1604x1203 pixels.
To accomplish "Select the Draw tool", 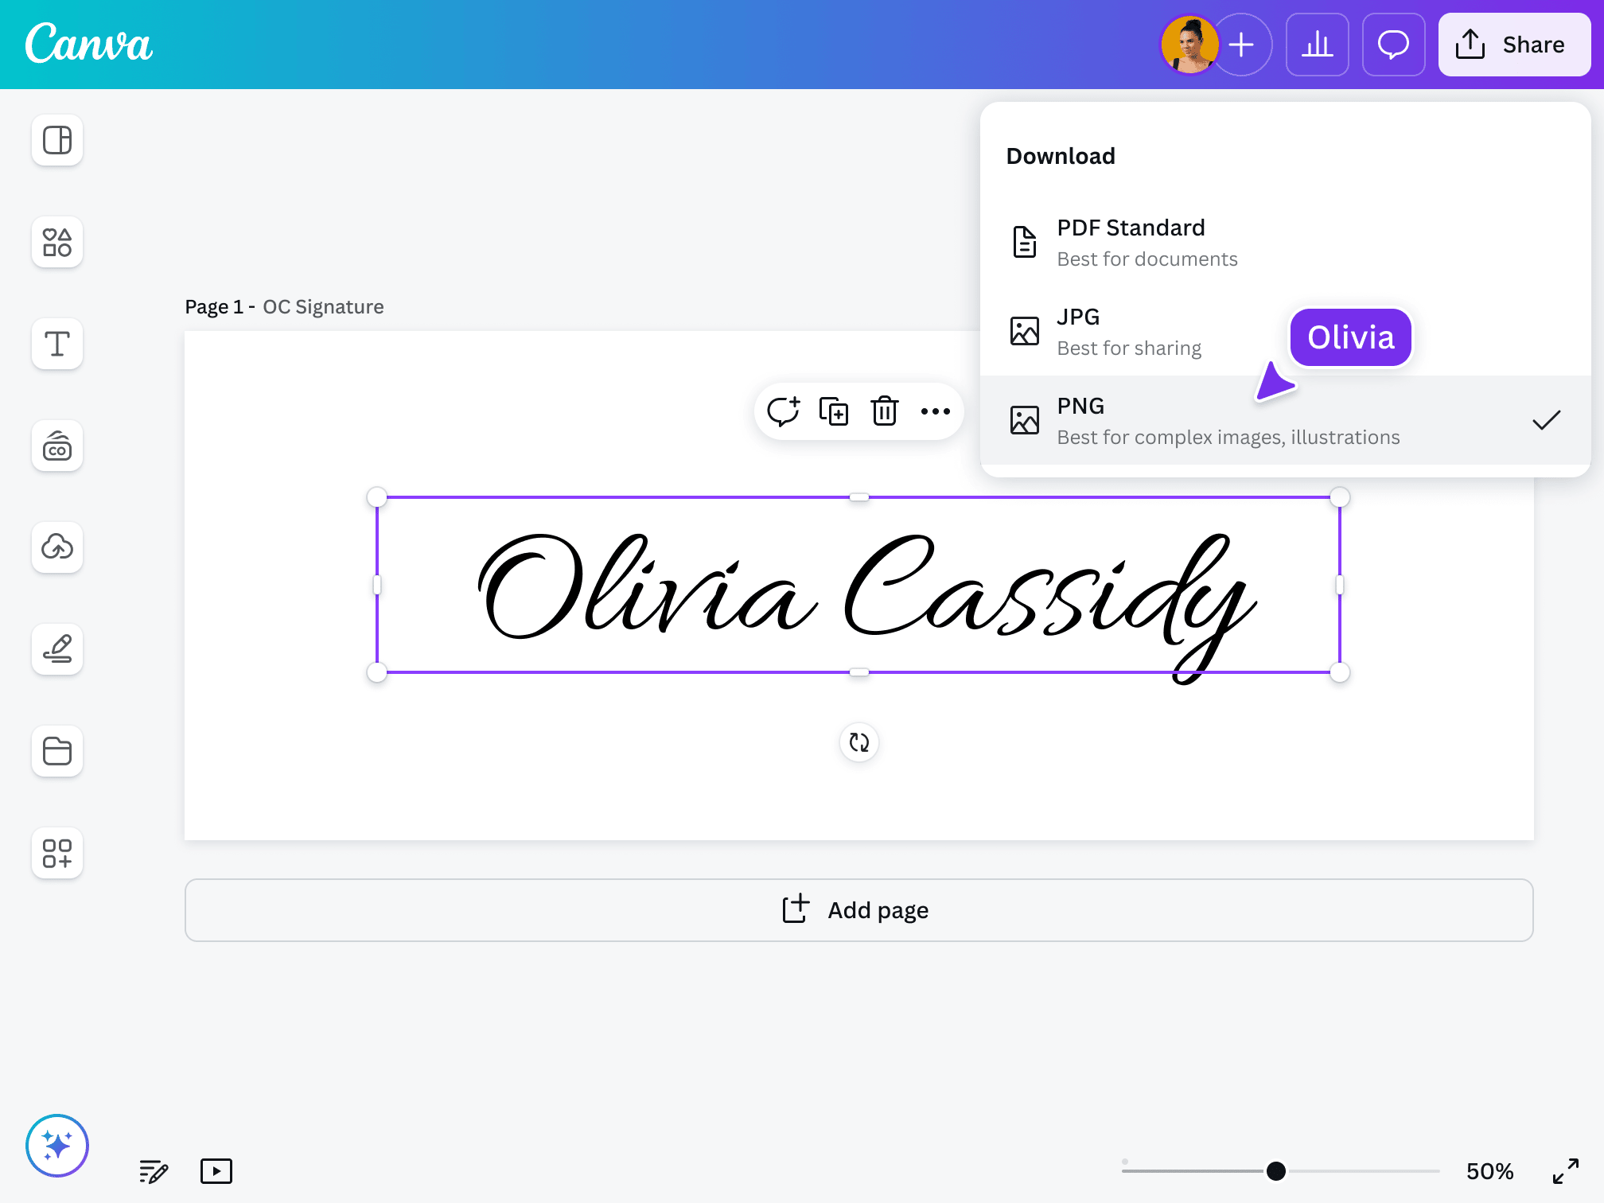I will click(56, 649).
